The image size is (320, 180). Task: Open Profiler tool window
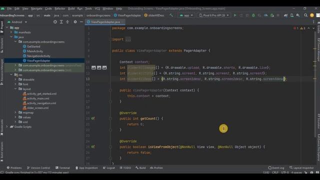[x=156, y=168]
